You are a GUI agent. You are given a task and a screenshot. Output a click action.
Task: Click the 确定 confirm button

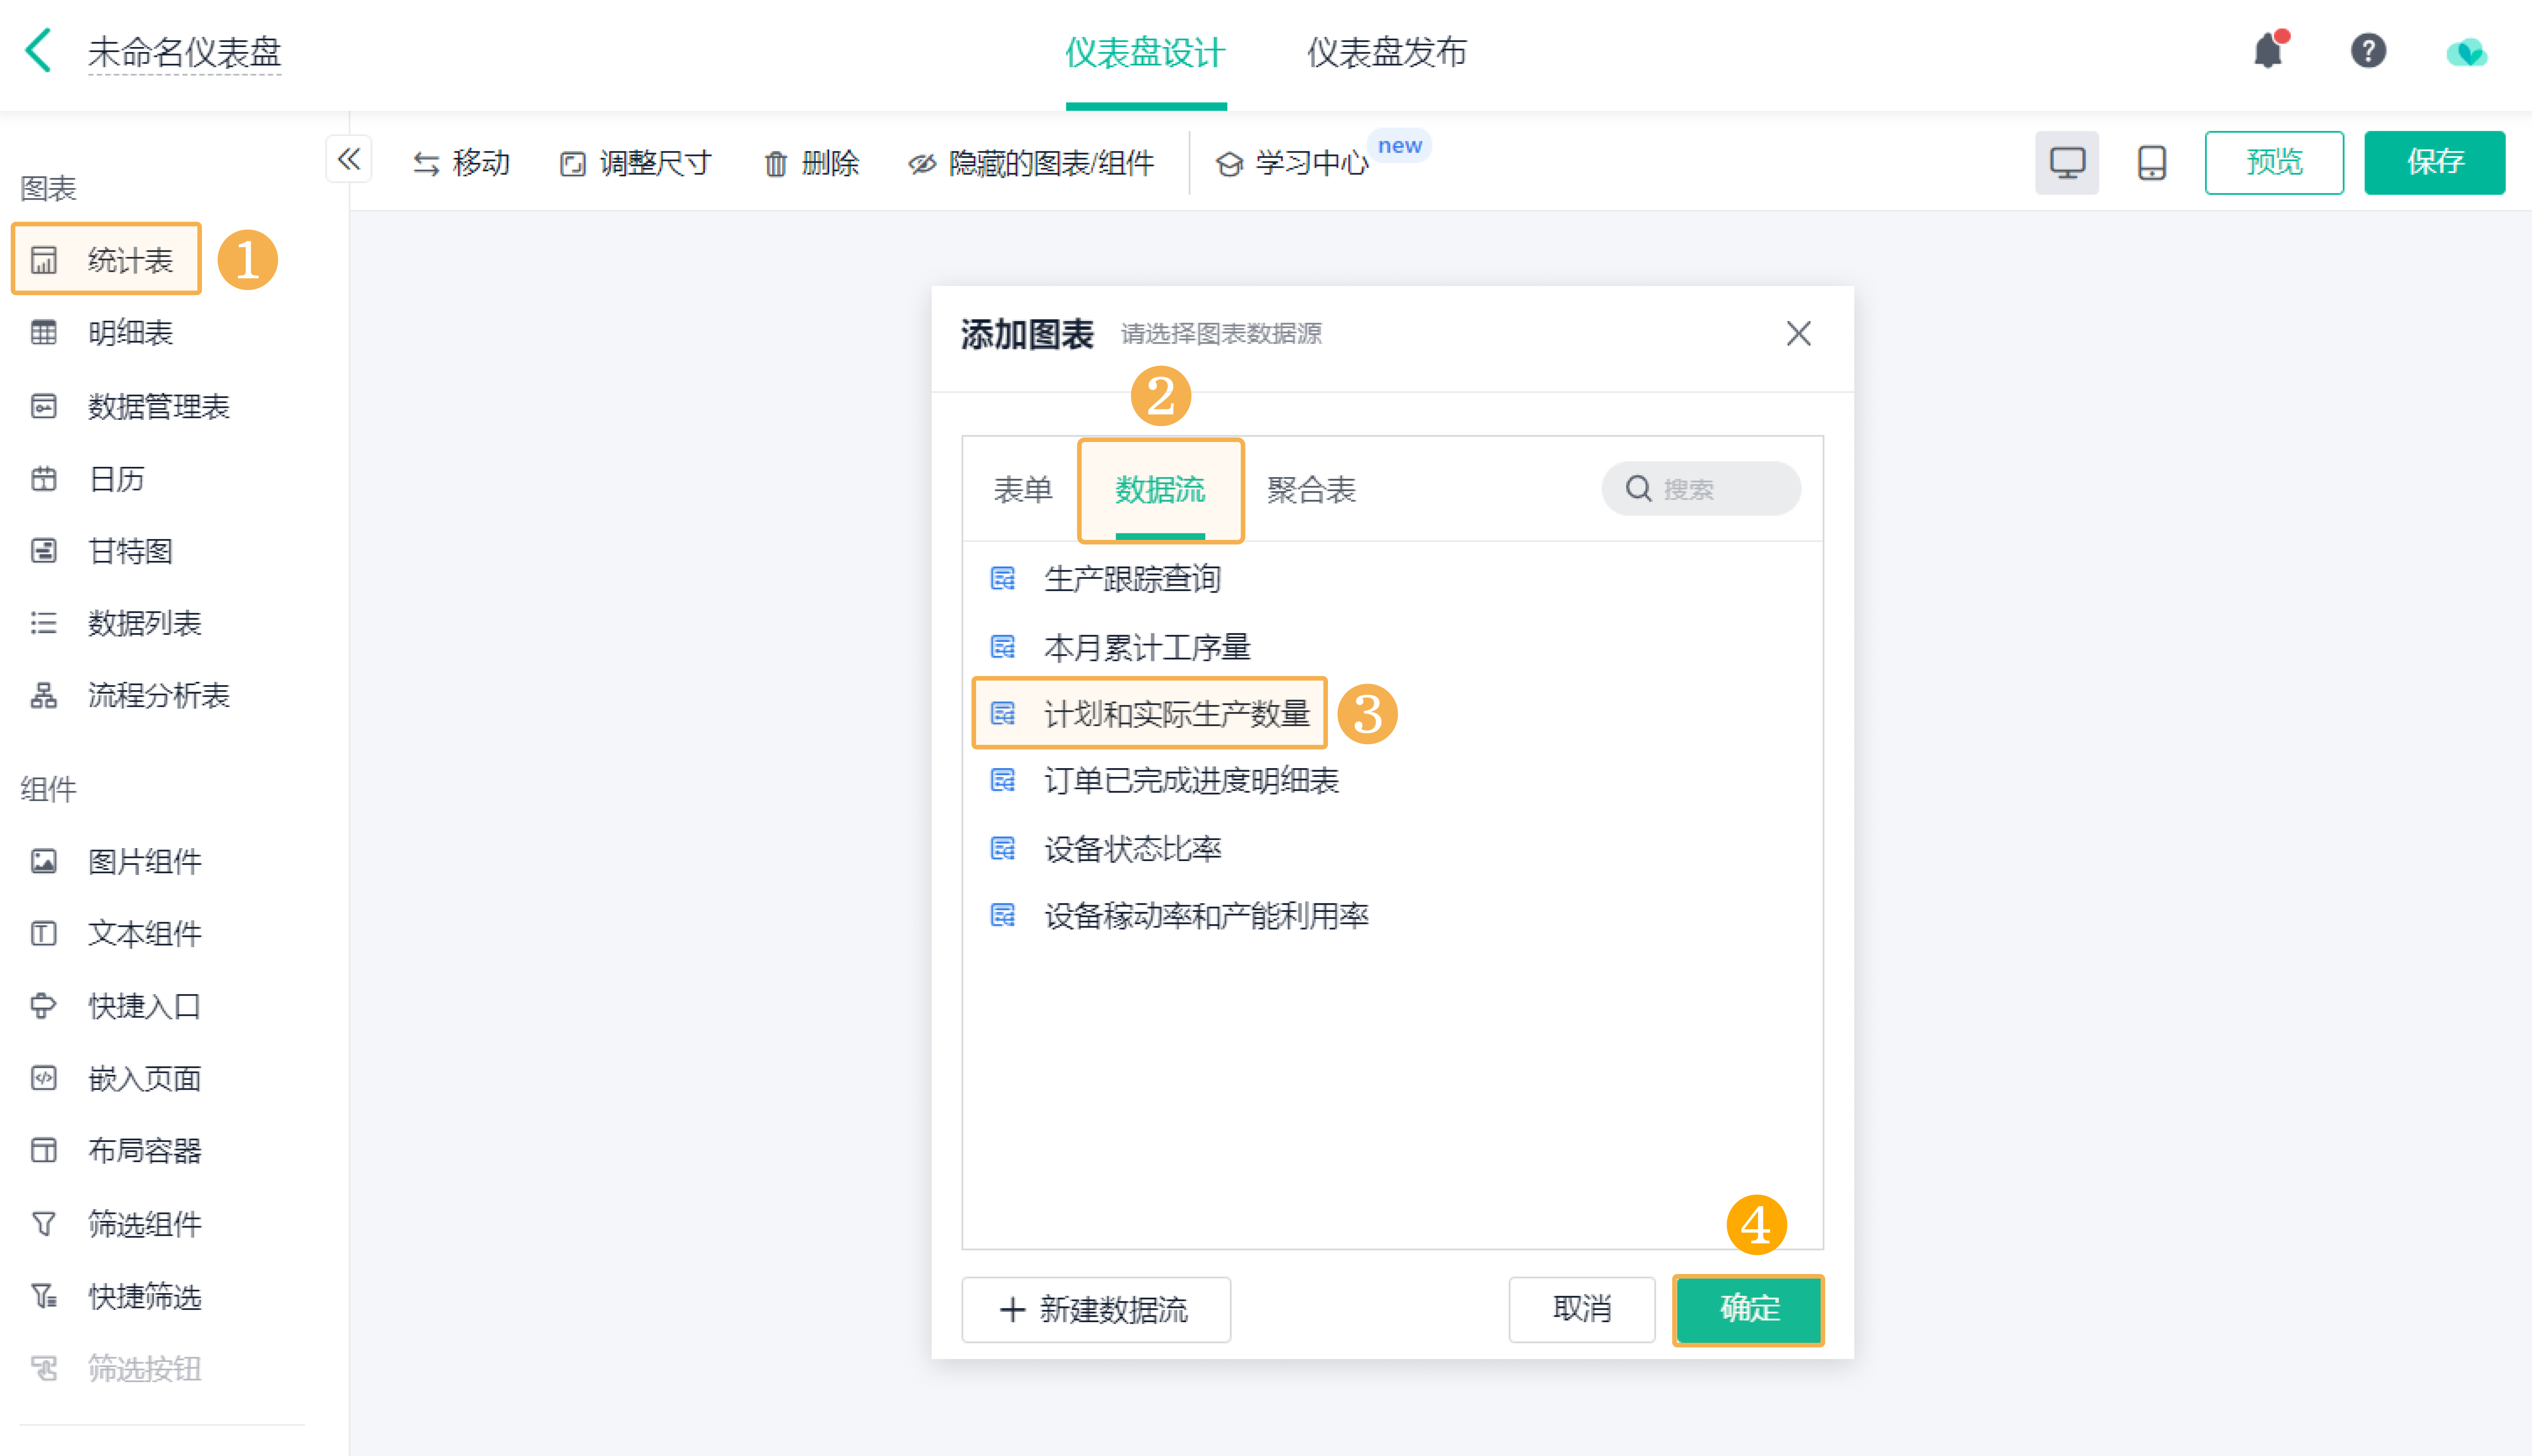tap(1748, 1309)
